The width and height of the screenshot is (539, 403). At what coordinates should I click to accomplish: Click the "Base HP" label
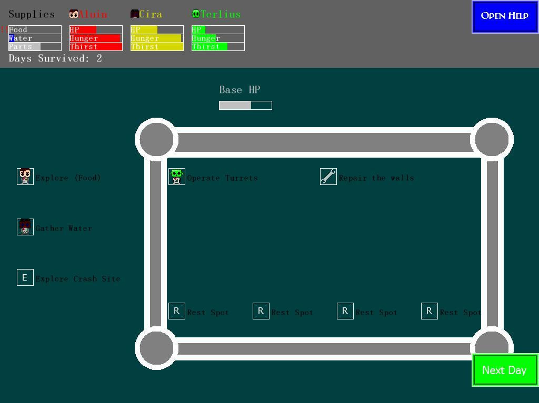coord(239,90)
